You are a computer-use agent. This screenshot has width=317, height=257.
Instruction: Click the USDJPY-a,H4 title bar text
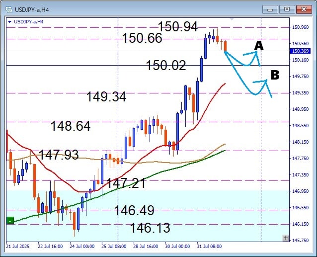point(32,10)
